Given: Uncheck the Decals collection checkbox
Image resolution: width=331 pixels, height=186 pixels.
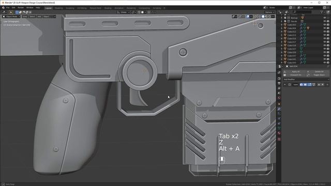Looking at the screenshot, I should (285, 21).
